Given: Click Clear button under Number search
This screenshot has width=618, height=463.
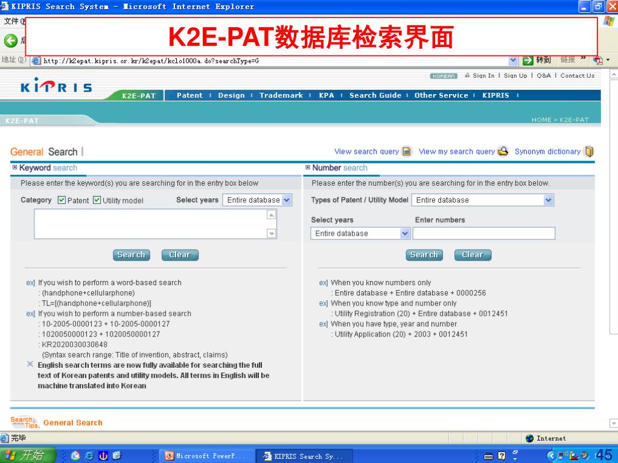Looking at the screenshot, I should click(x=473, y=255).
